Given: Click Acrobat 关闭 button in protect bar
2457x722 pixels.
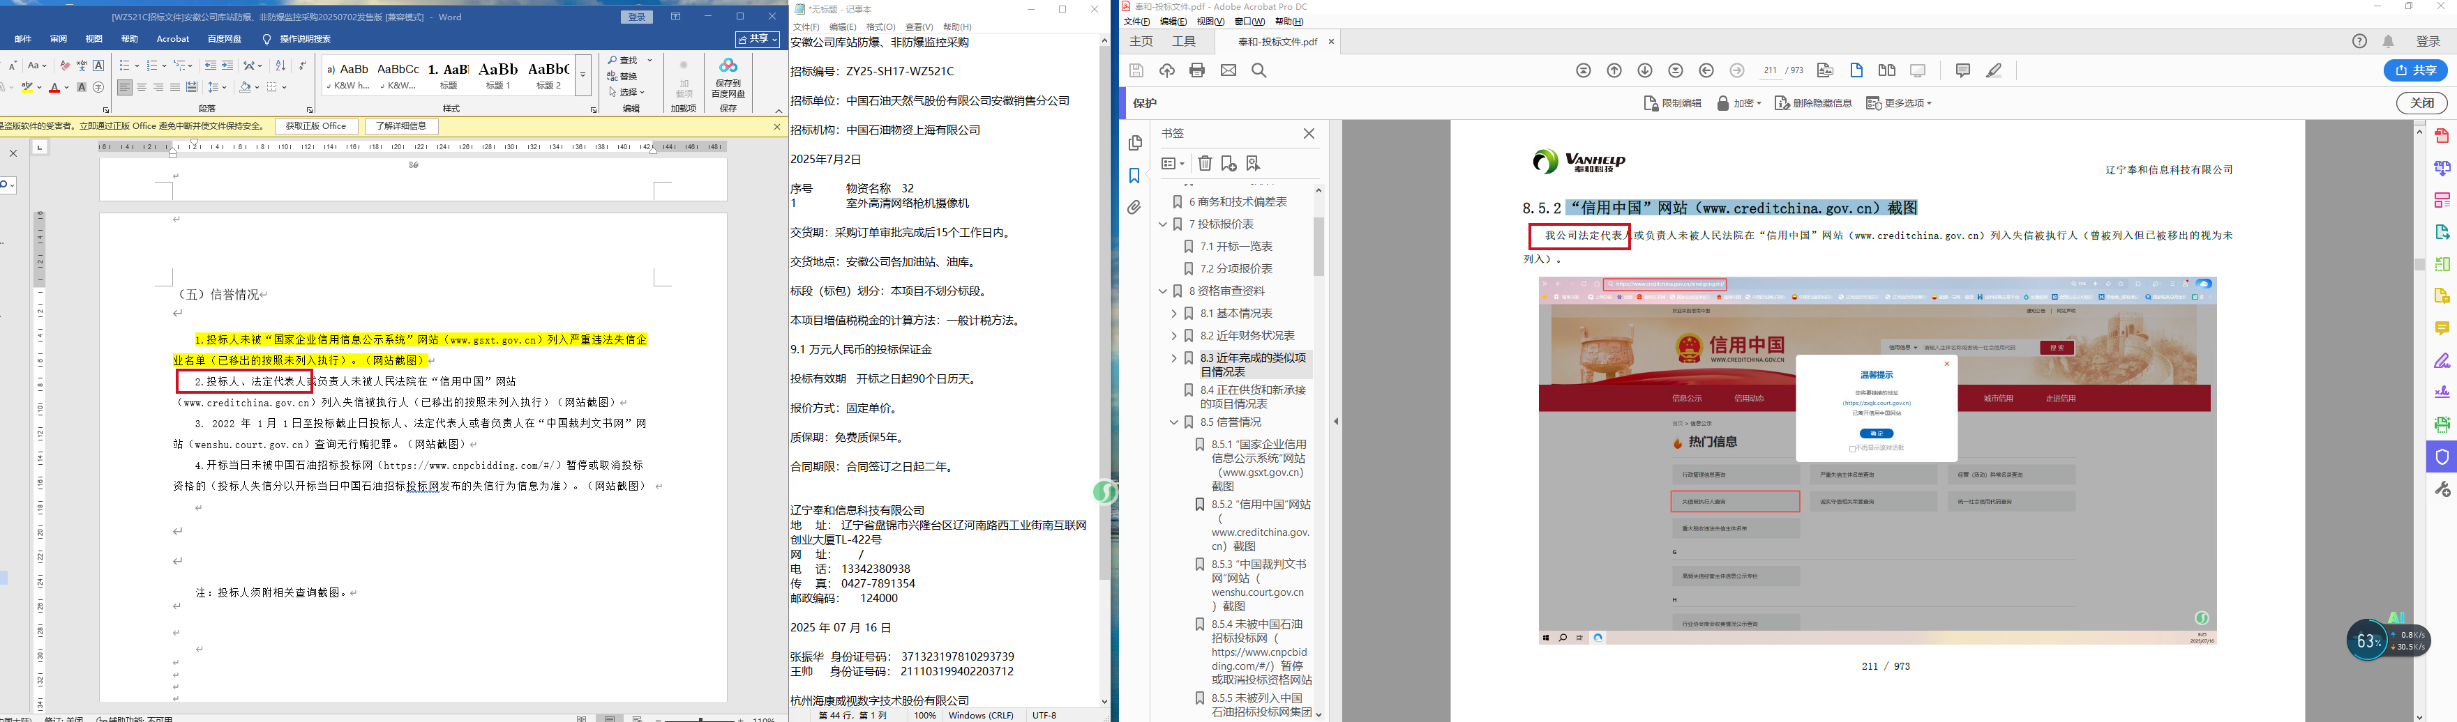Looking at the screenshot, I should [x=2421, y=103].
